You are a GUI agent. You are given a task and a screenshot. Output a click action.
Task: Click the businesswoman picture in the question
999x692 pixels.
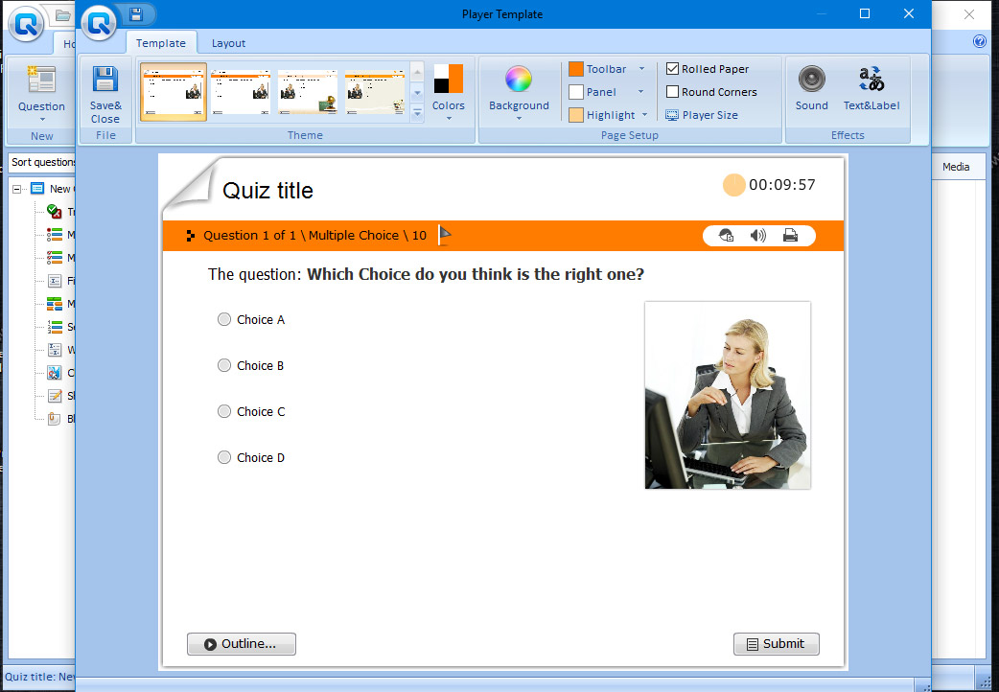[728, 395]
